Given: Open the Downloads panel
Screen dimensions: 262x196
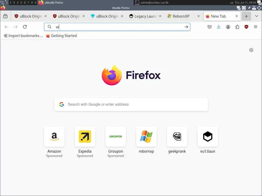Looking at the screenshot, I should point(219,27).
